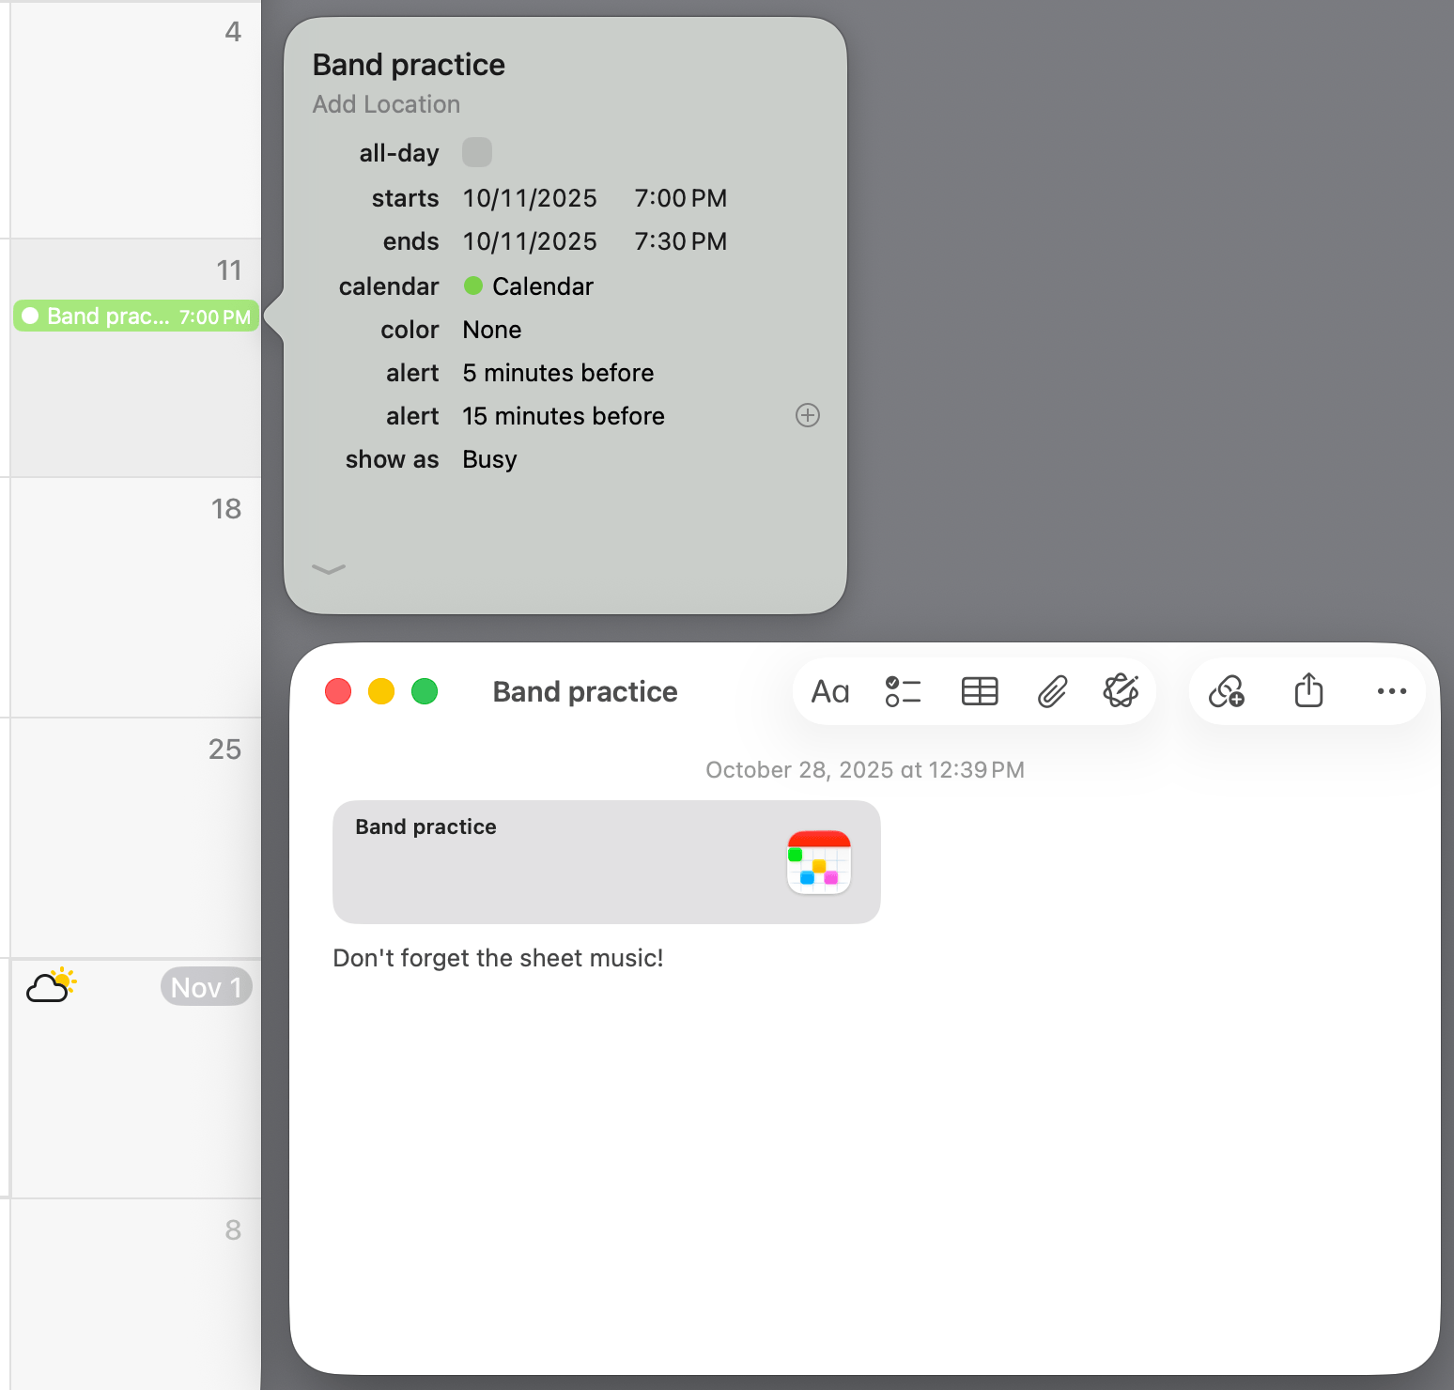Open the text format Aa menu
The image size is (1454, 1390).
829,692
